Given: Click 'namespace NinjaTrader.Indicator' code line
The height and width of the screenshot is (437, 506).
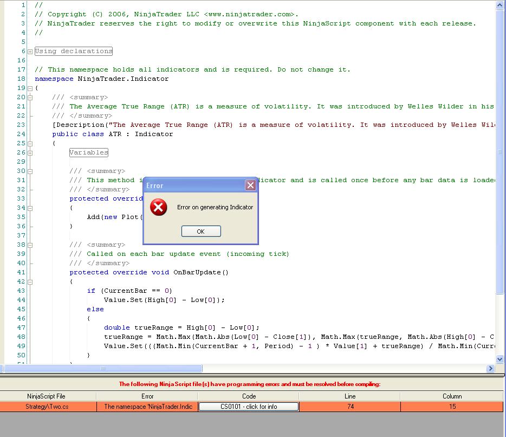Looking at the screenshot, I should click(102, 79).
